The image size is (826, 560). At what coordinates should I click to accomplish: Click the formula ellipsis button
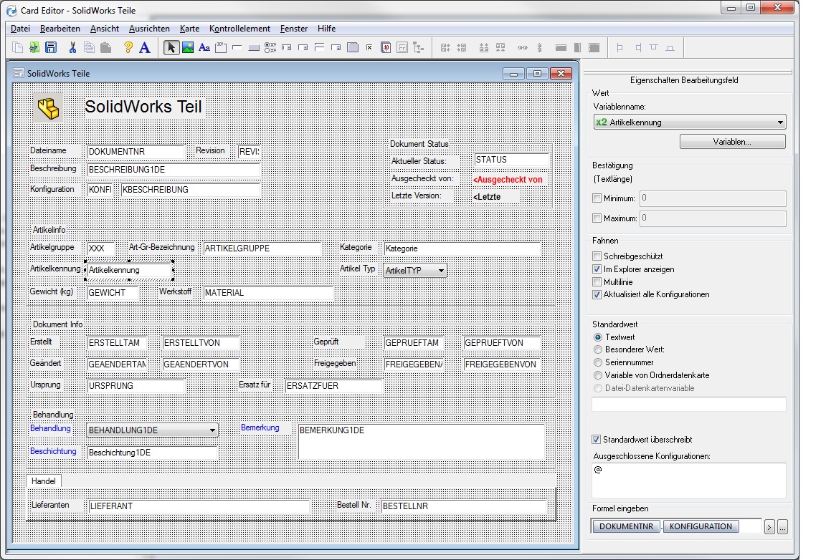782,526
